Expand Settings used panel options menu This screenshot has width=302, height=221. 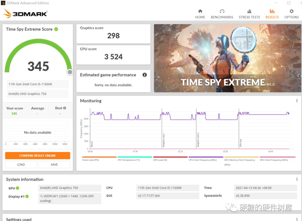pyautogui.click(x=297, y=219)
